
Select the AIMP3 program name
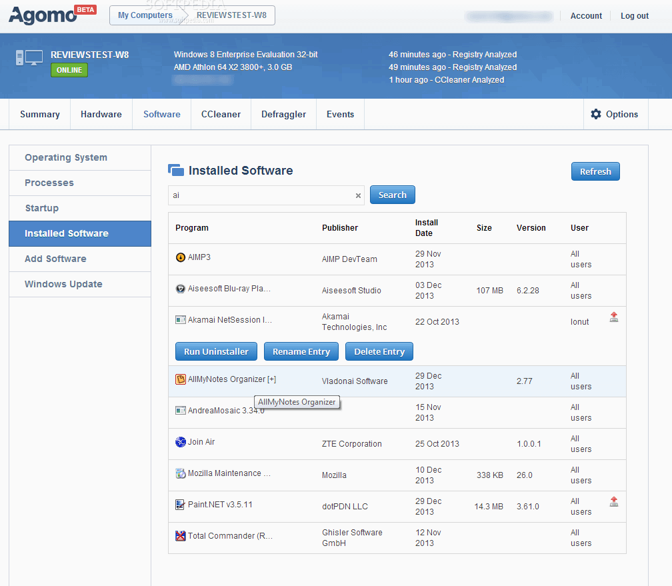click(199, 257)
